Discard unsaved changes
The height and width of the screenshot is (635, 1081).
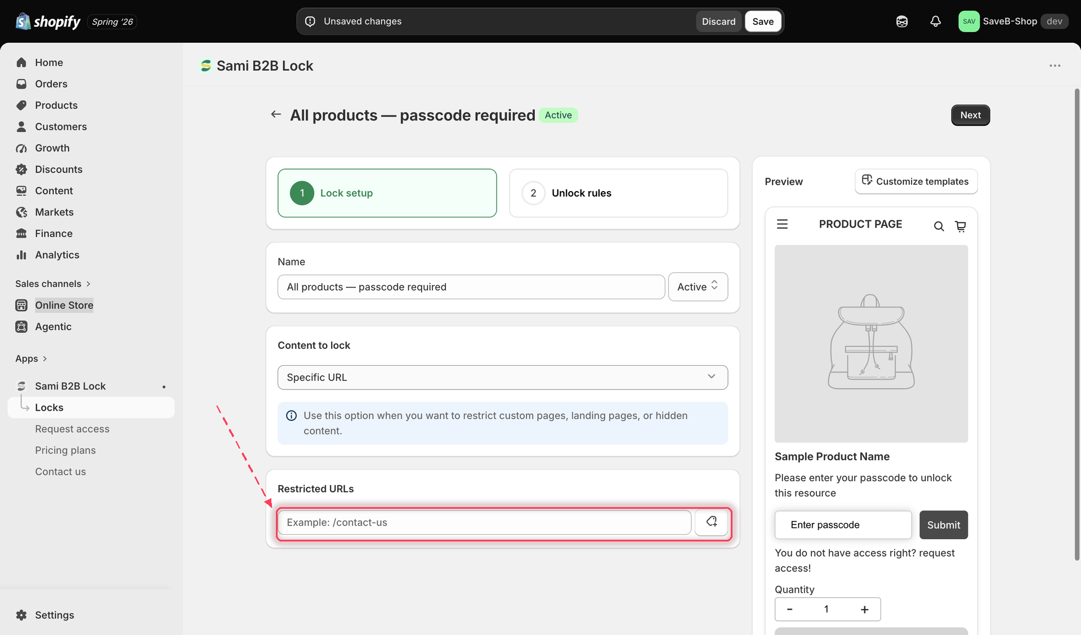tap(718, 21)
